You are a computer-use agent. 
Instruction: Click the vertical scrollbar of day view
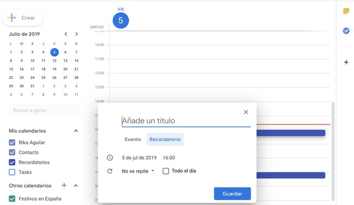[333, 151]
